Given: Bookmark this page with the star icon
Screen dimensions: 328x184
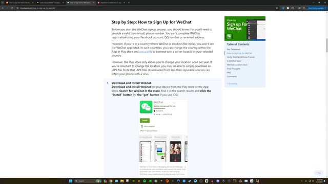Looking at the screenshot, I should 277,8.
